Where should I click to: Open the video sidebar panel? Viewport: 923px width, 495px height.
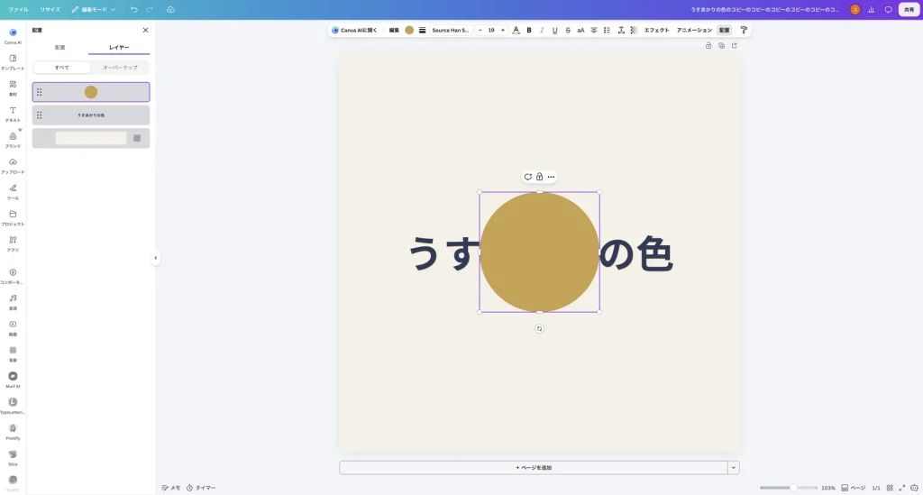pos(13,327)
